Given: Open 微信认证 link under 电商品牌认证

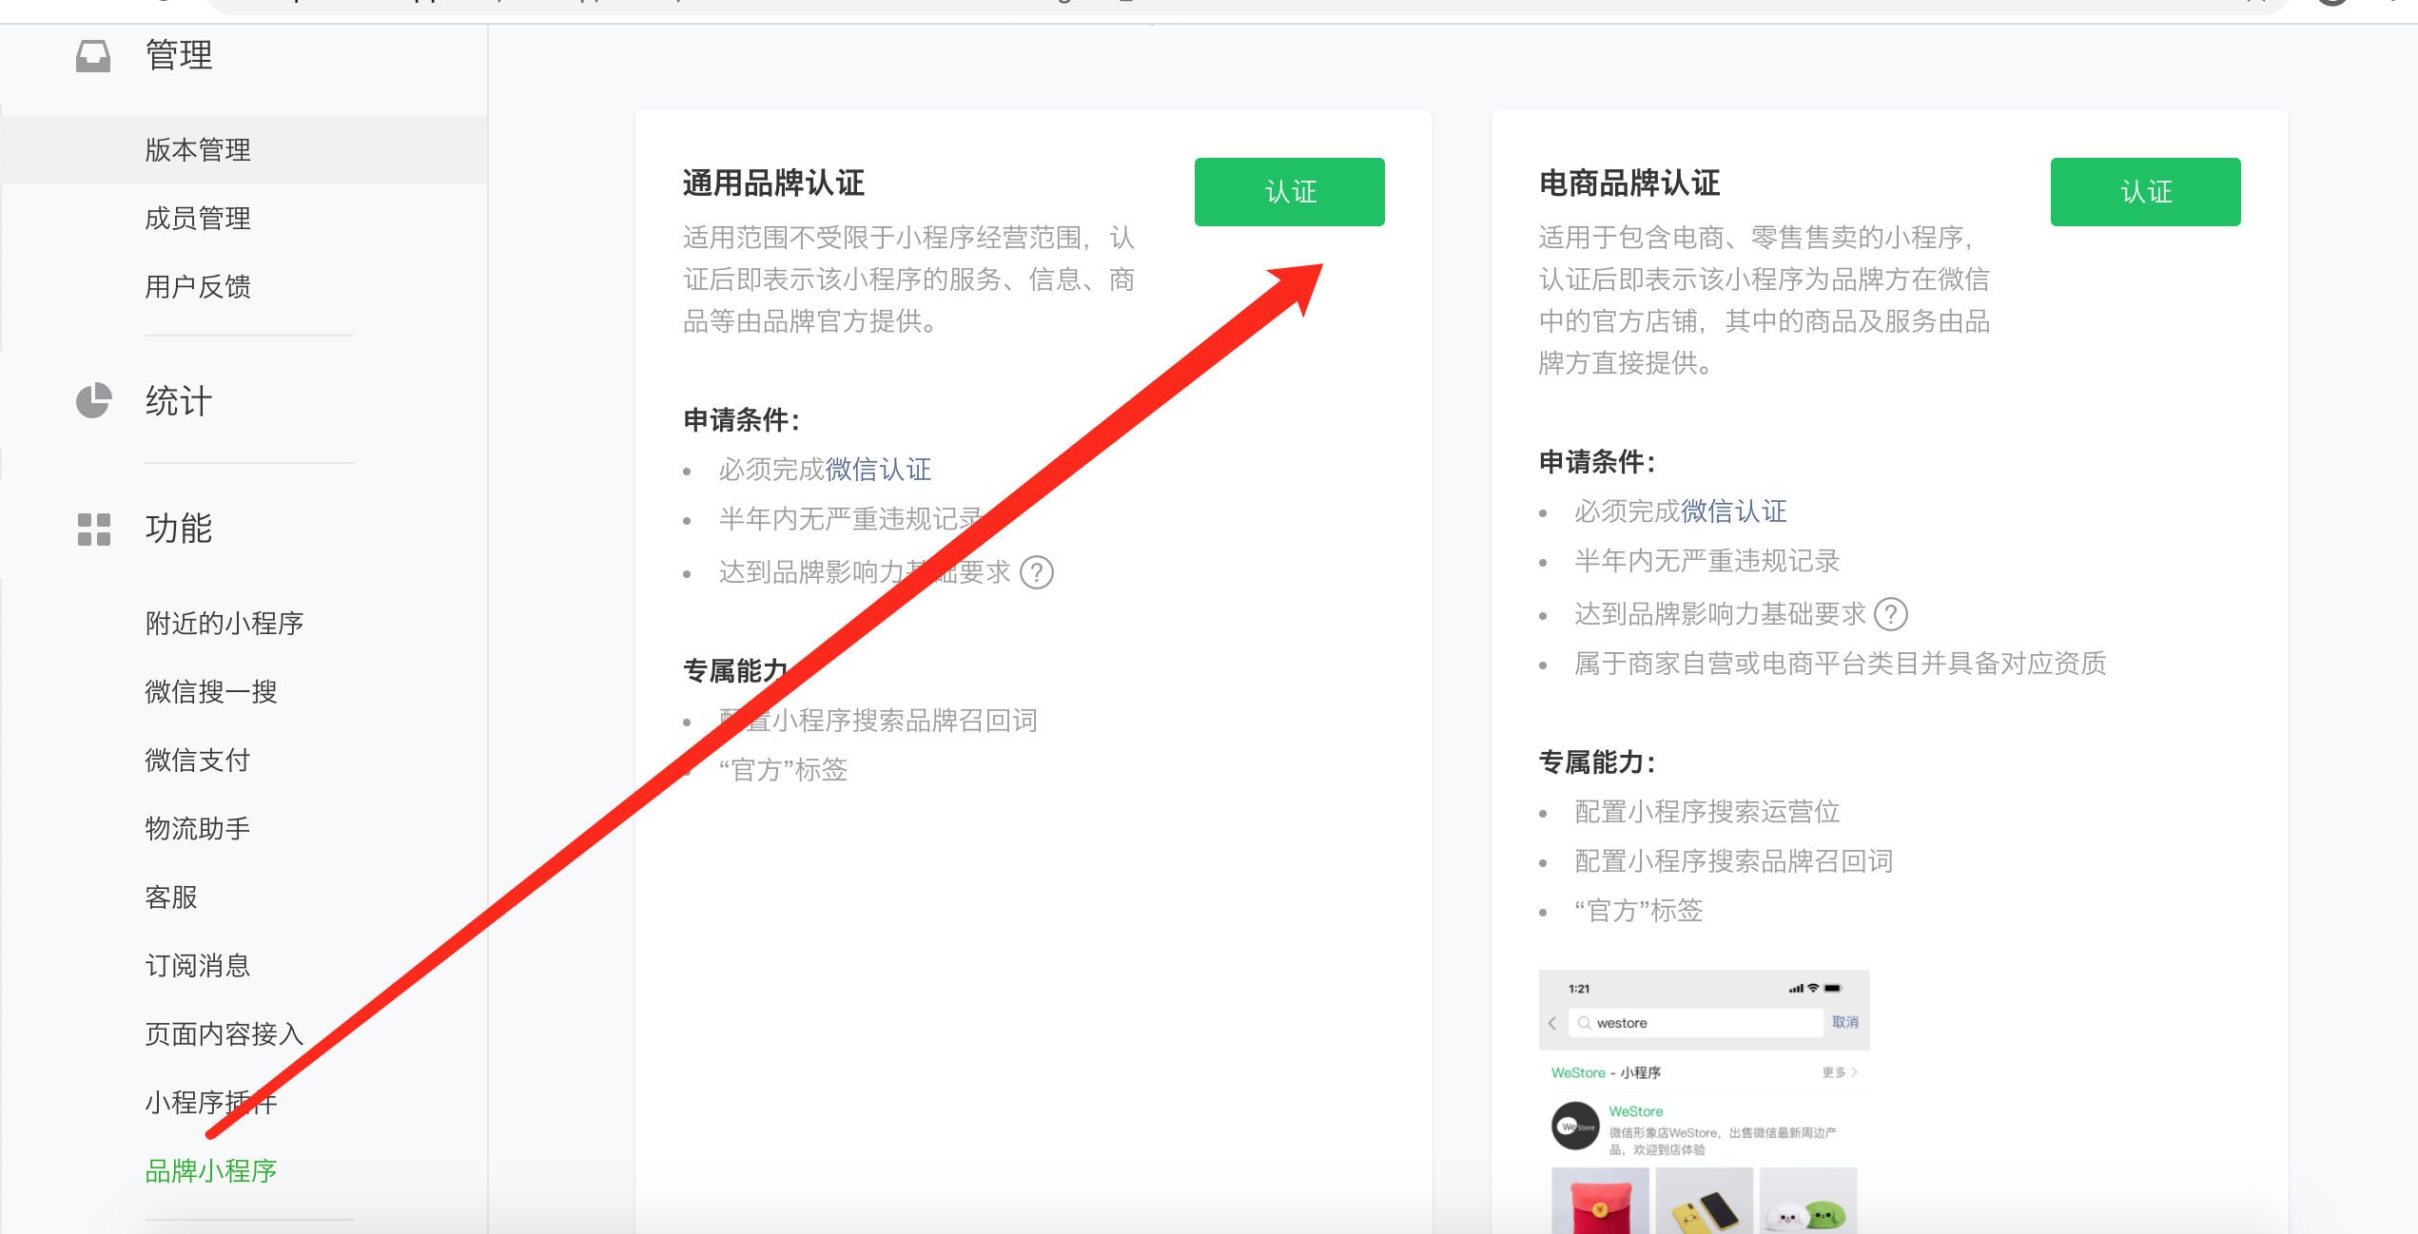Looking at the screenshot, I should tap(1733, 511).
